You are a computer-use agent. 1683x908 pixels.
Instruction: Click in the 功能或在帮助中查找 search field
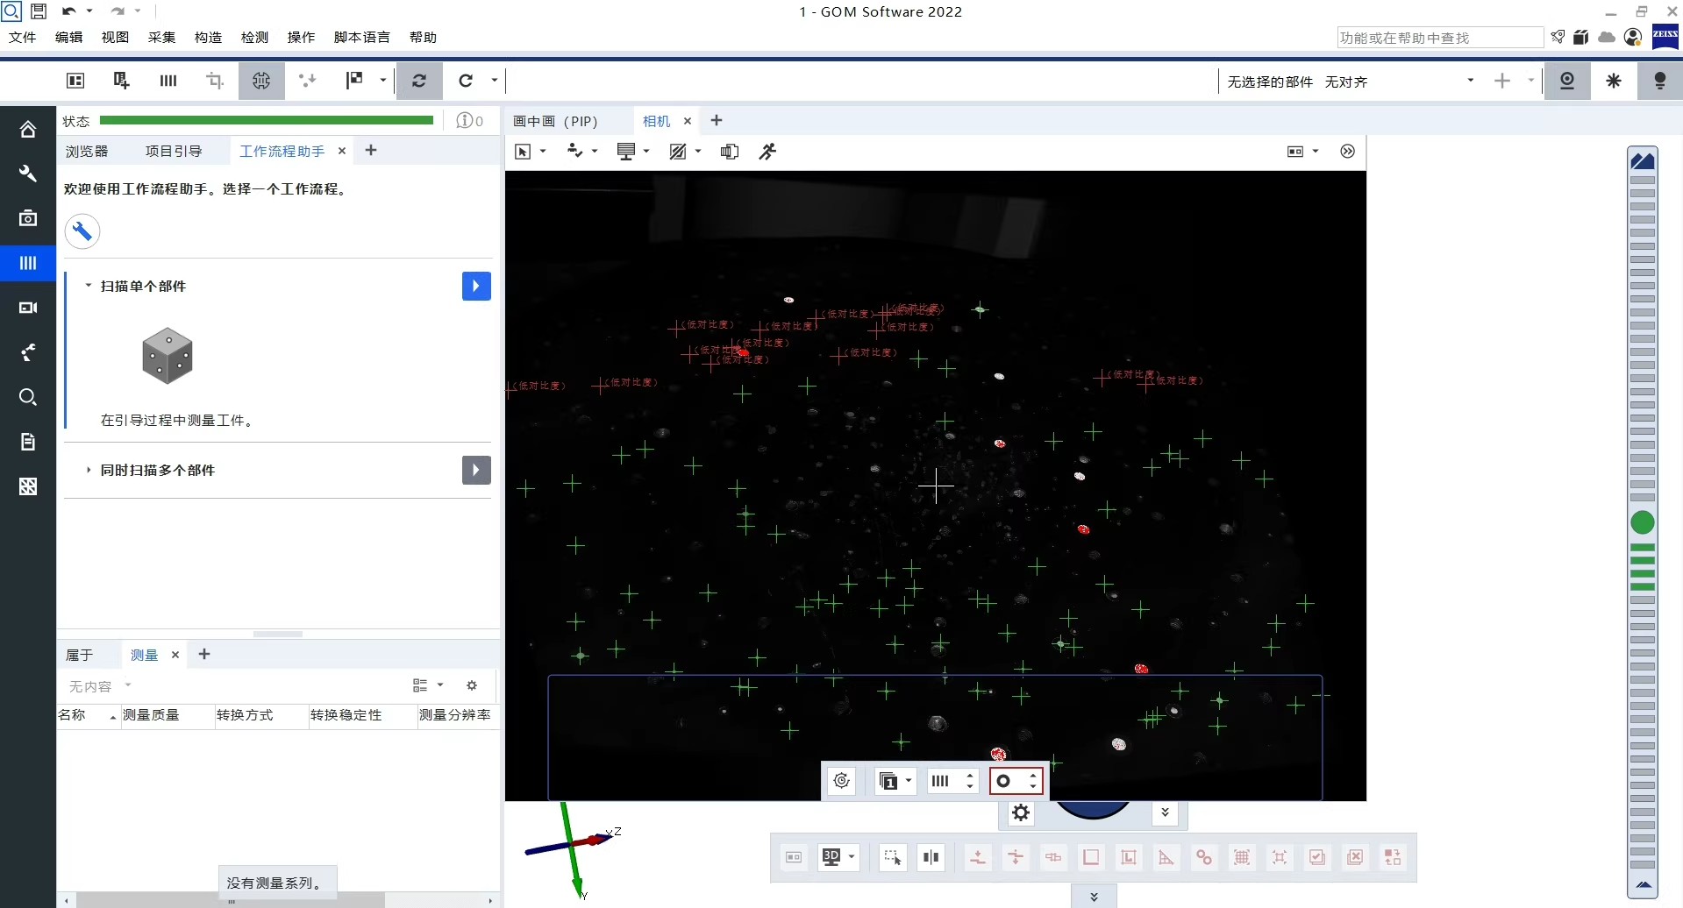click(1440, 38)
